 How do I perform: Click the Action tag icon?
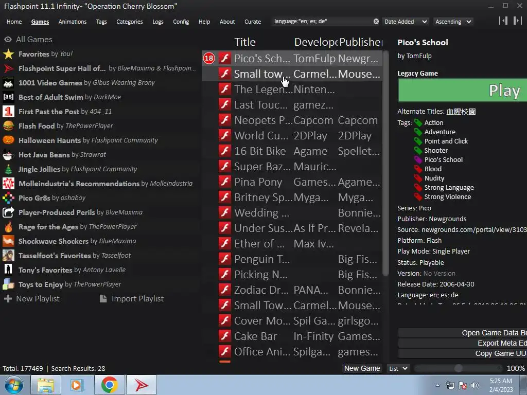pos(418,122)
